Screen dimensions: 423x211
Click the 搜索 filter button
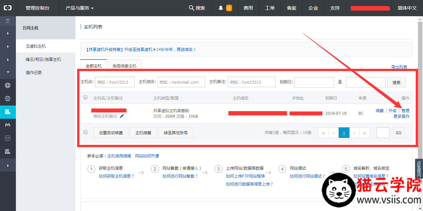[x=397, y=82]
